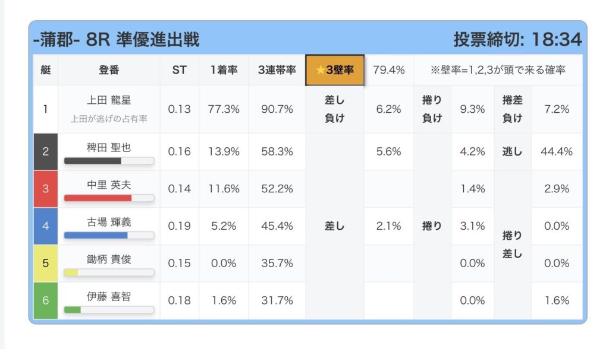609x349 pixels.
Task: Sort by the ST column header
Action: click(179, 70)
